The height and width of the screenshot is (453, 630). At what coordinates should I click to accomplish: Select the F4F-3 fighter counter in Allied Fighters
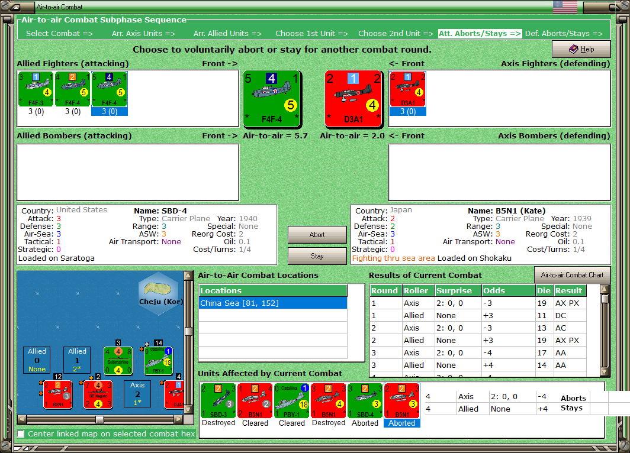click(36, 89)
